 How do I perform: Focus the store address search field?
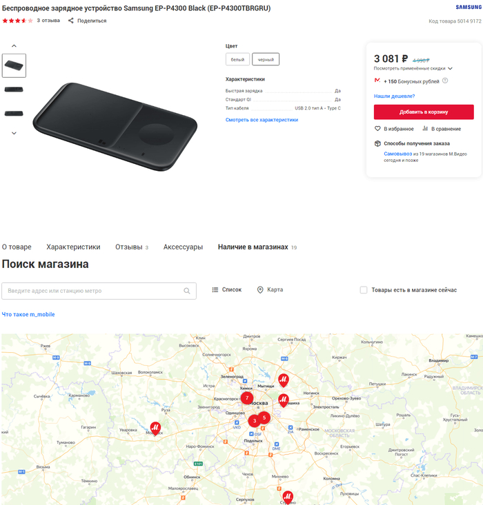[x=99, y=291]
